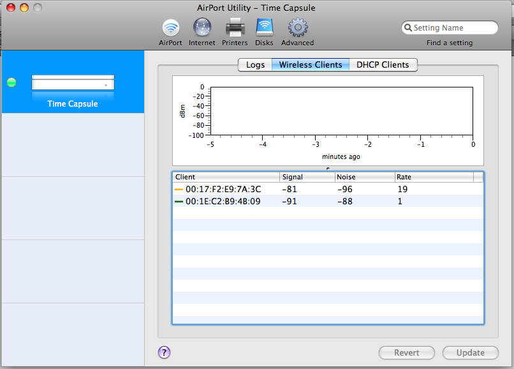Click the noise value -96

[345, 190]
